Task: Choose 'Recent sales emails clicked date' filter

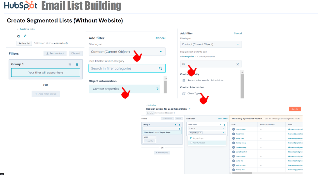Action: [x=205, y=80]
